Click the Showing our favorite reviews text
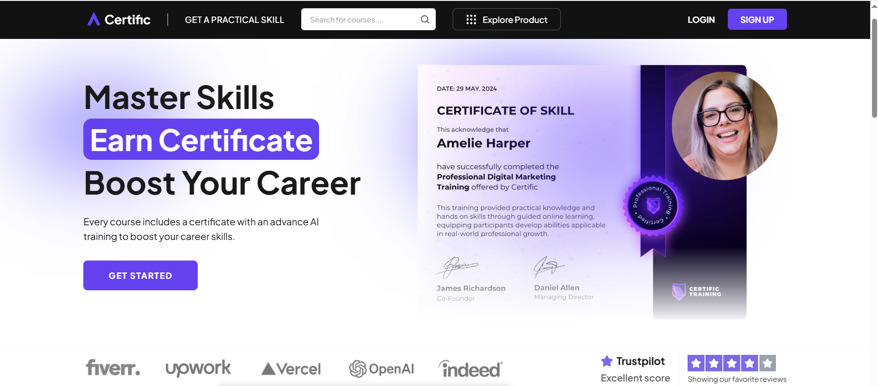 [737, 379]
